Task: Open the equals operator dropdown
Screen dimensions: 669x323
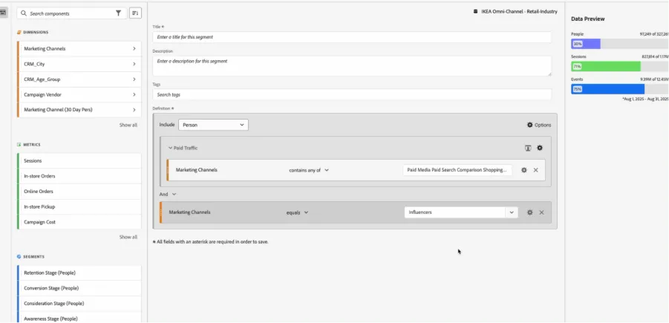Action: [x=298, y=212]
